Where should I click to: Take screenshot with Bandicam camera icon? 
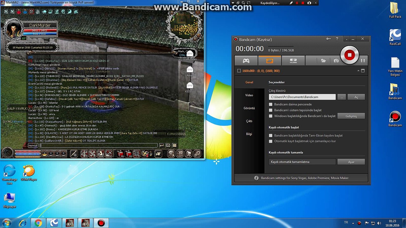[336, 60]
